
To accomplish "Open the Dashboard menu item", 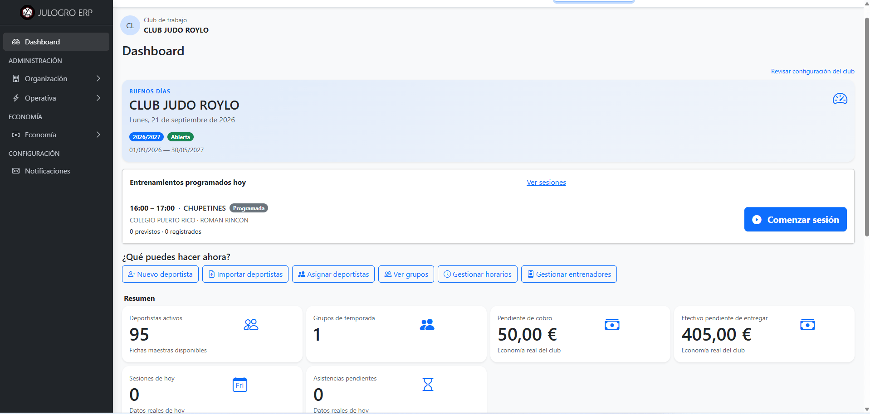I will tap(56, 42).
